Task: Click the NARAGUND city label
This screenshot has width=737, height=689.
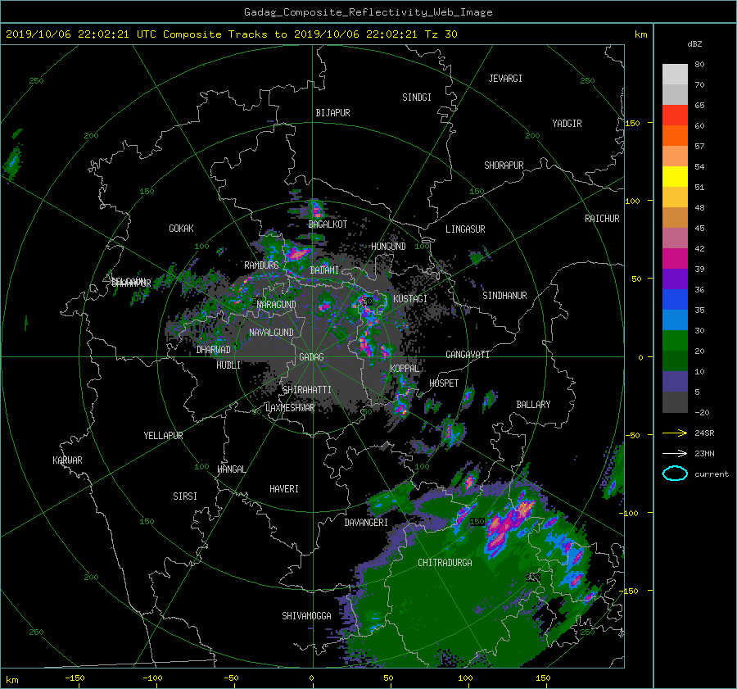Action: click(277, 305)
